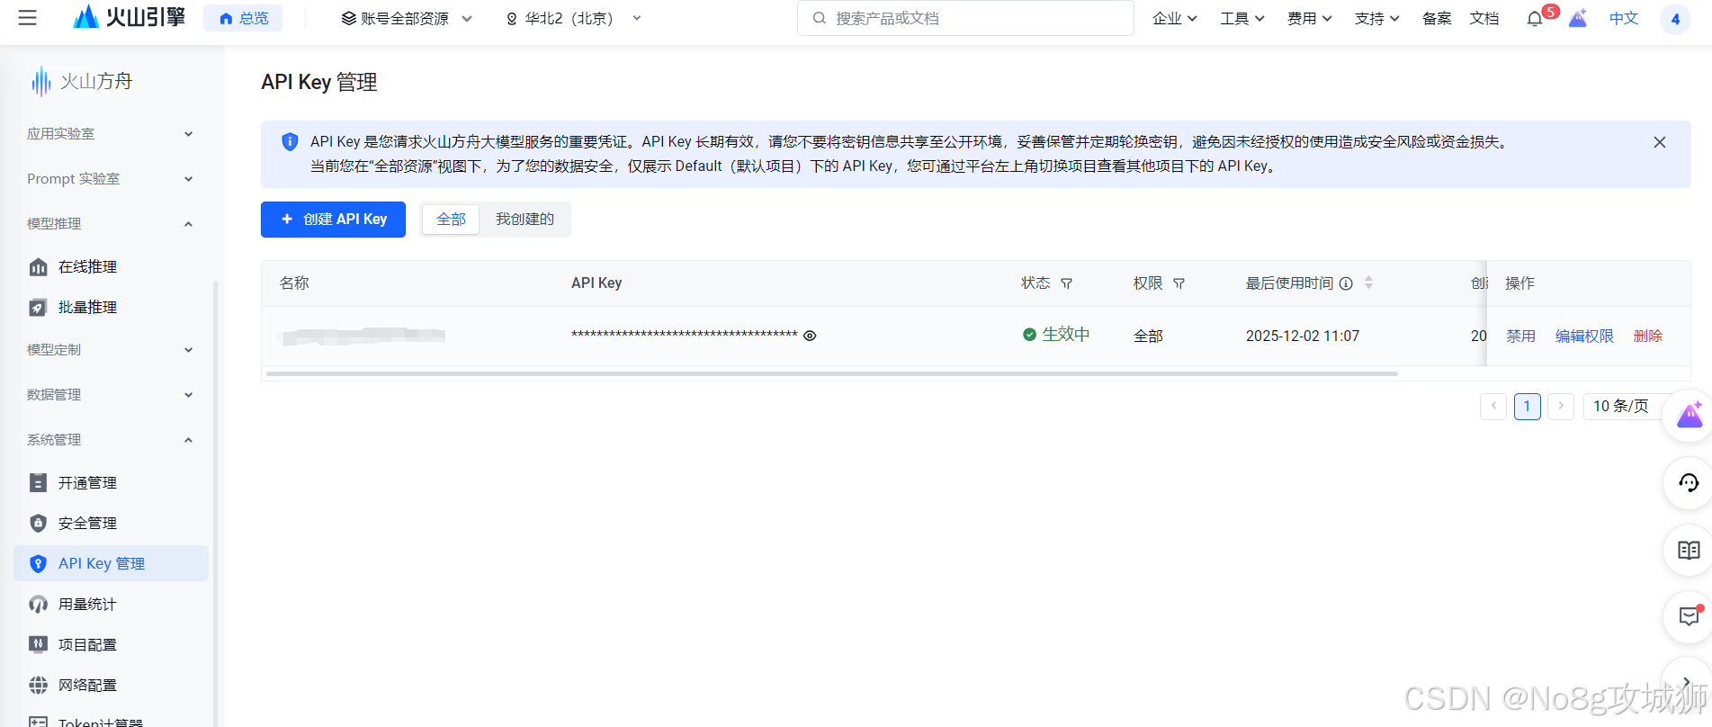Open the 工具 menu
Viewport: 1712px width, 727px height.
1241,18
